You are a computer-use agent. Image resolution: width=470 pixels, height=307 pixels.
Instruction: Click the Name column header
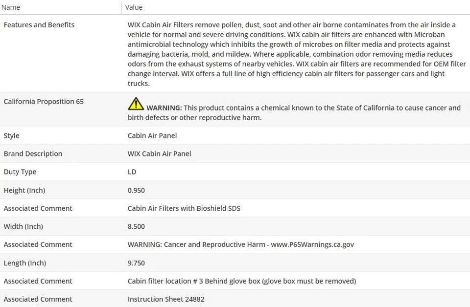11,7
